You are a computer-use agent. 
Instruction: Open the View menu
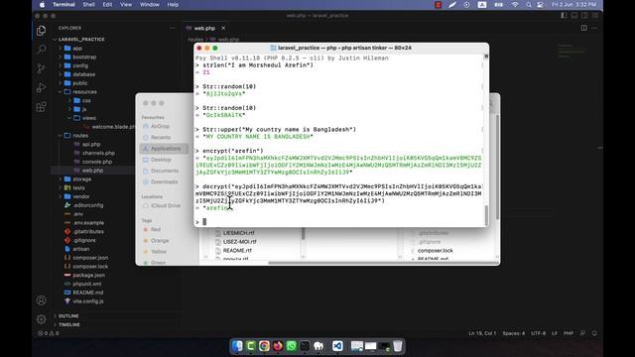pos(126,4)
